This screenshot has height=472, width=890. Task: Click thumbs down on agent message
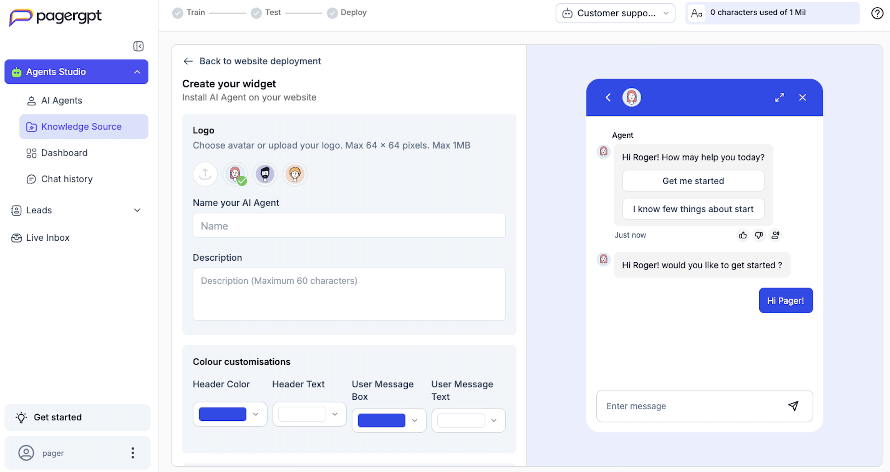point(759,235)
